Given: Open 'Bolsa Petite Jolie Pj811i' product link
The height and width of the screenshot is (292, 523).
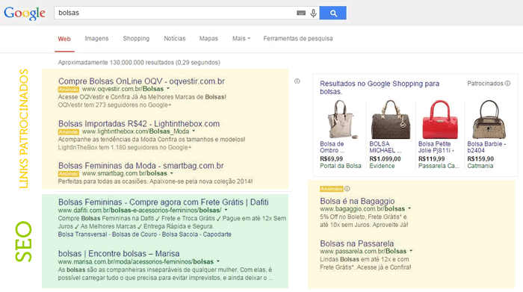Looking at the screenshot, I should pyautogui.click(x=436, y=147).
